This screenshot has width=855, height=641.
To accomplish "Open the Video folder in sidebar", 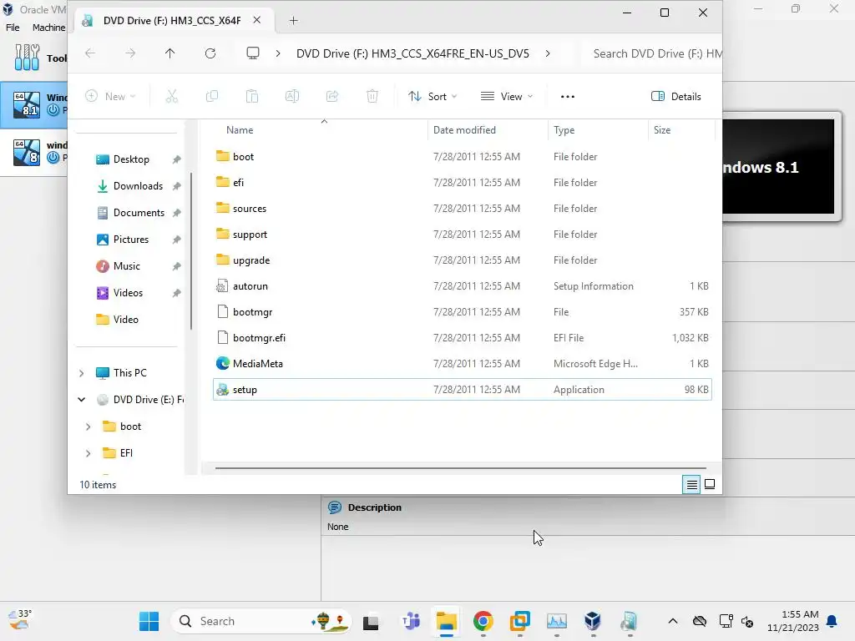I will coord(125,320).
